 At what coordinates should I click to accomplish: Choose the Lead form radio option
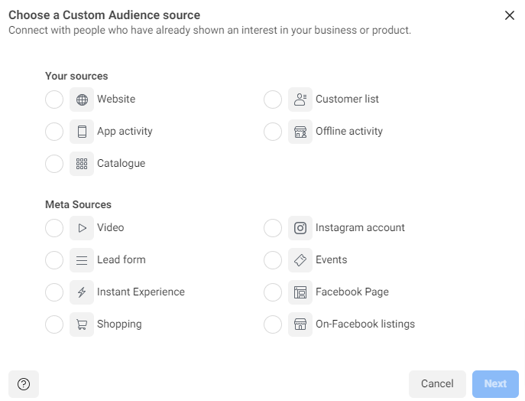pyautogui.click(x=54, y=260)
